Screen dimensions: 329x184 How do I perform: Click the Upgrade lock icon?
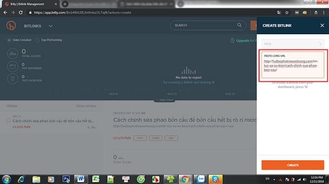232,40
